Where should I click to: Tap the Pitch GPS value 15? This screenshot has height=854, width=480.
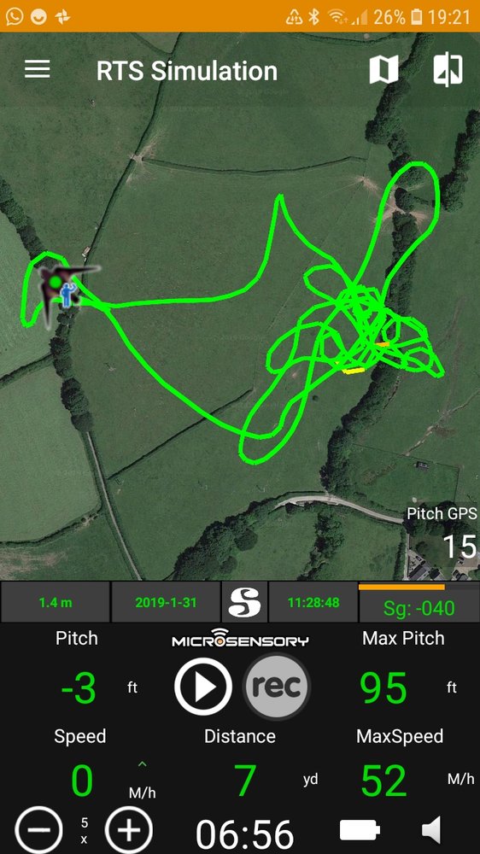460,547
